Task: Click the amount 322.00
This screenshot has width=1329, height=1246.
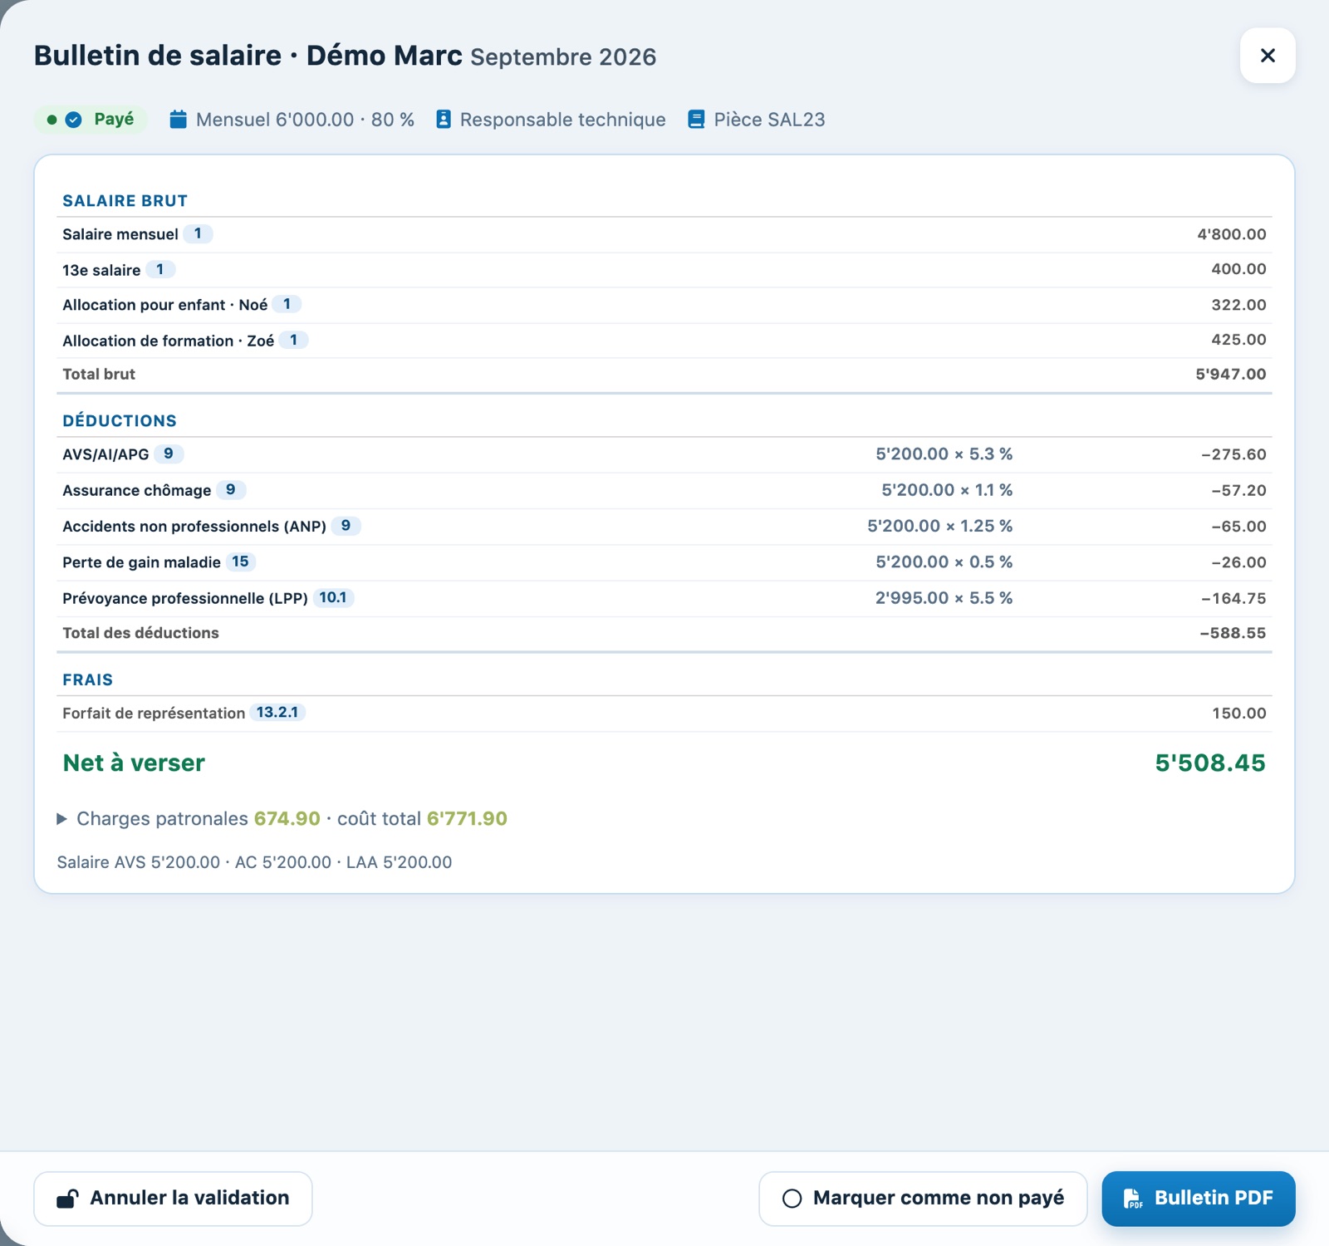Action: click(x=1238, y=305)
